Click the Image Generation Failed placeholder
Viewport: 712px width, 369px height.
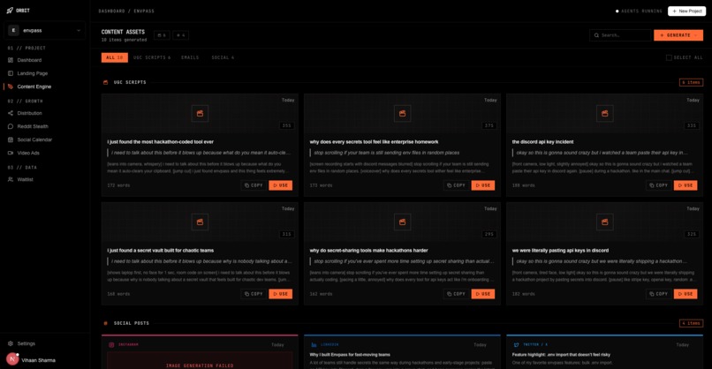[x=200, y=361]
